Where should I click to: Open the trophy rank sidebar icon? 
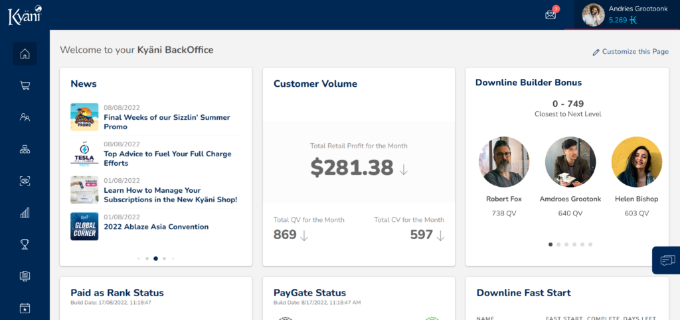[x=25, y=244]
